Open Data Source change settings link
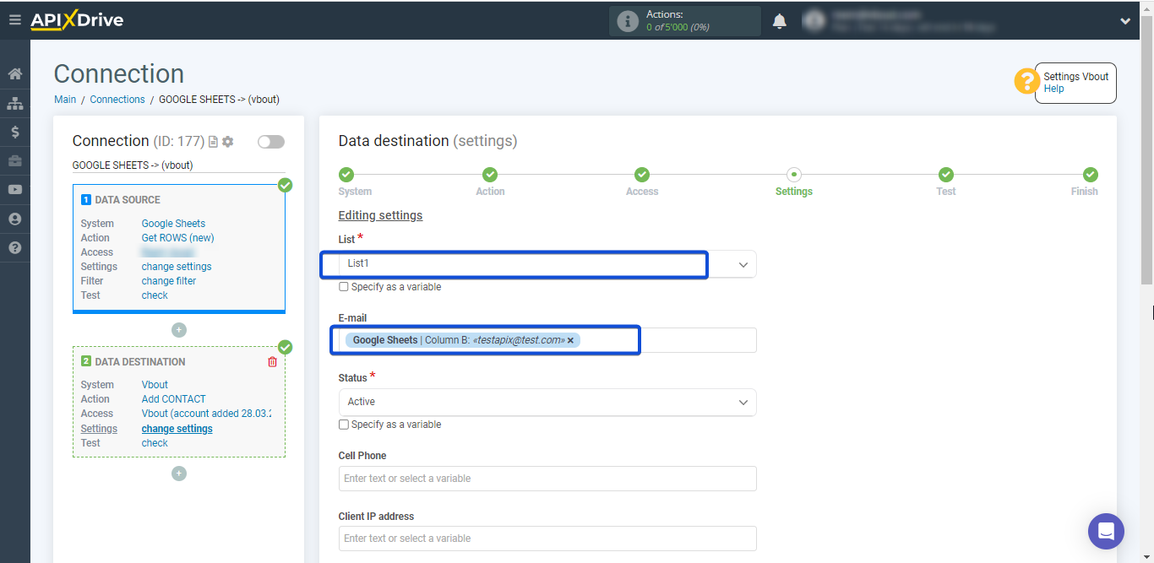 [x=177, y=267]
